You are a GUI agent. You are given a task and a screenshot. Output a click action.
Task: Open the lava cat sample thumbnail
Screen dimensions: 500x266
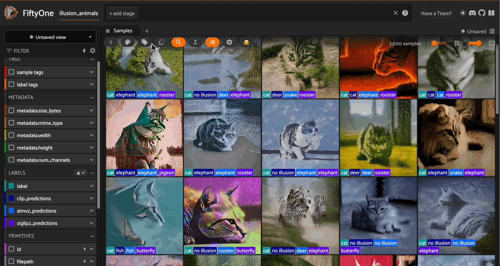[x=378, y=67]
